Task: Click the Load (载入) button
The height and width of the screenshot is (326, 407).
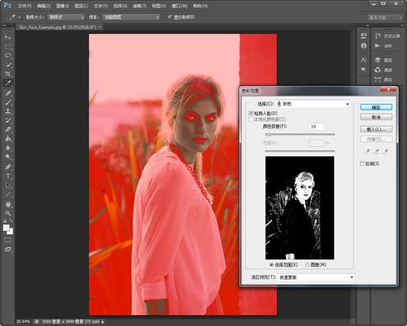Action: (x=376, y=129)
